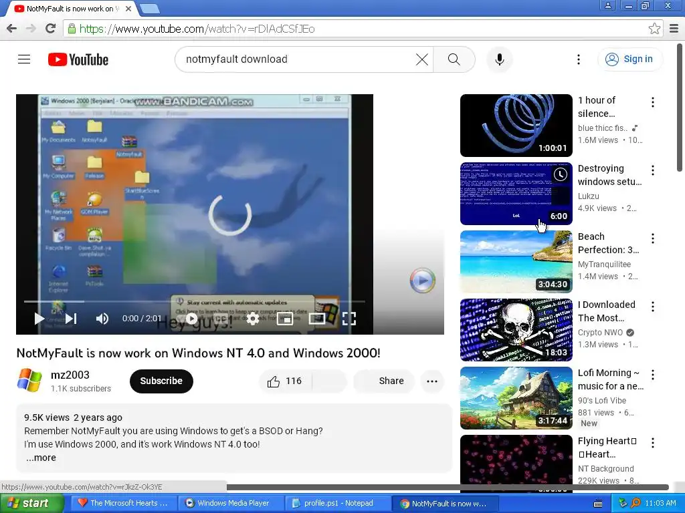Search with voice microphone icon
This screenshot has height=513, width=685.
tap(499, 59)
